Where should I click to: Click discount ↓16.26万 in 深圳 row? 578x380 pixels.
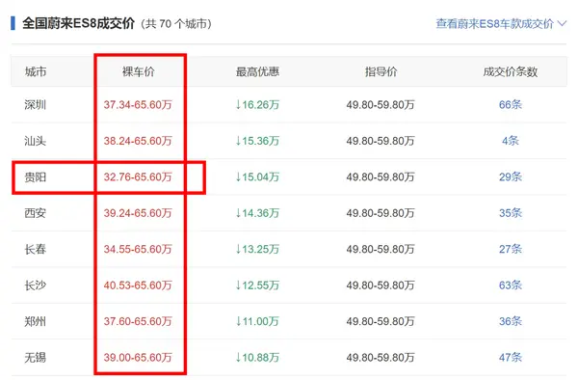pos(257,105)
